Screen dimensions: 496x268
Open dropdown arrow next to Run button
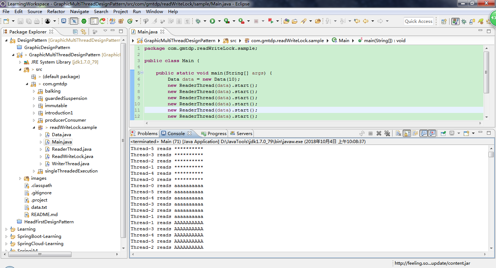point(219,21)
